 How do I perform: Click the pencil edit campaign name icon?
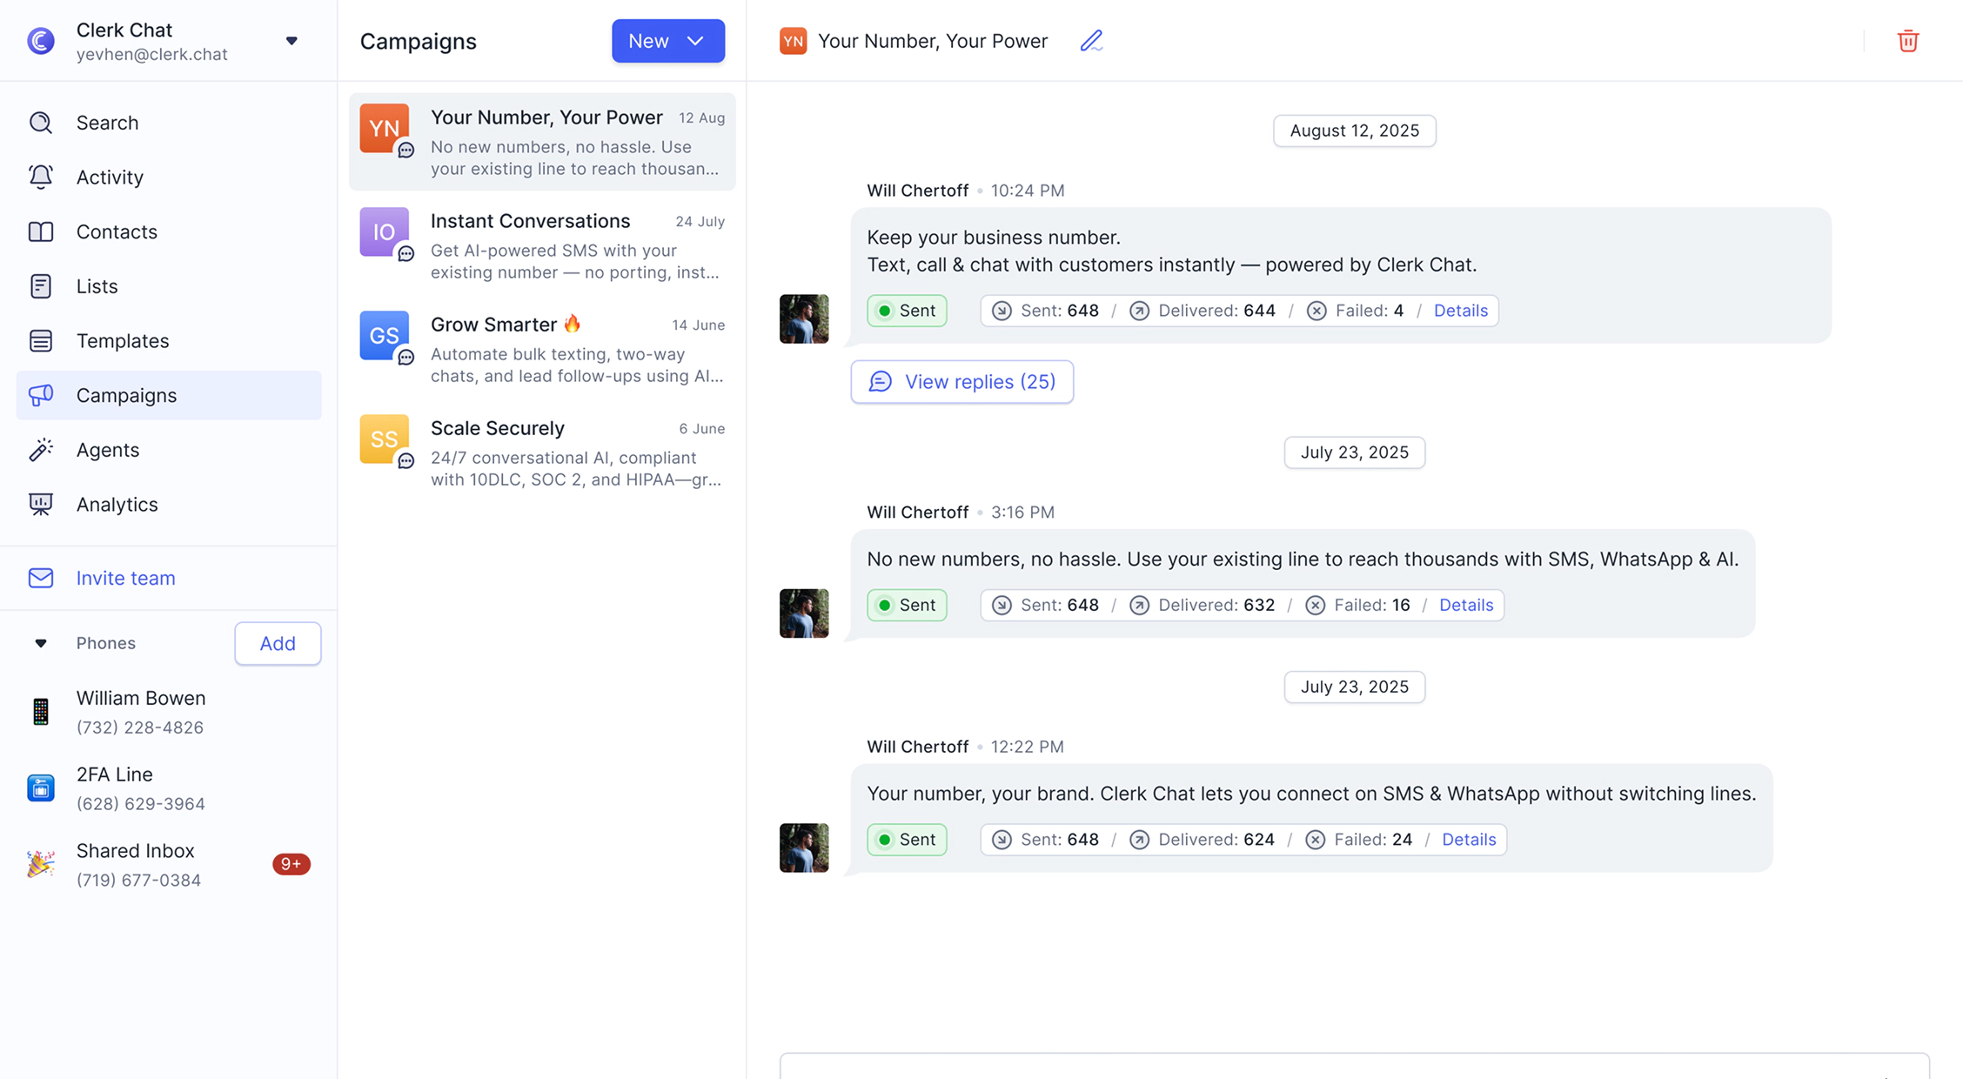point(1091,41)
